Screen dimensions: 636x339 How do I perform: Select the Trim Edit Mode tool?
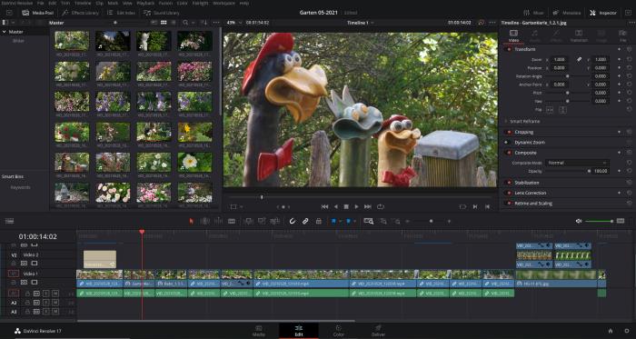(204, 221)
